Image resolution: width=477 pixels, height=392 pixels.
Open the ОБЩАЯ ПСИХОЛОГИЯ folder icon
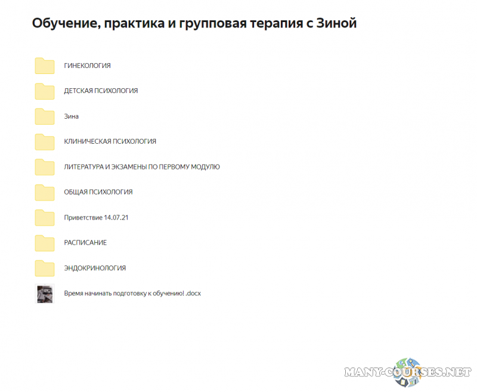44,192
